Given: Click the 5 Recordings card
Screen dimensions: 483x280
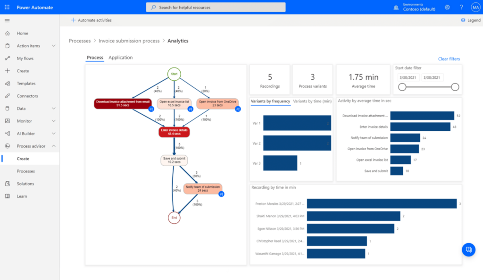Looking at the screenshot, I should pos(270,79).
